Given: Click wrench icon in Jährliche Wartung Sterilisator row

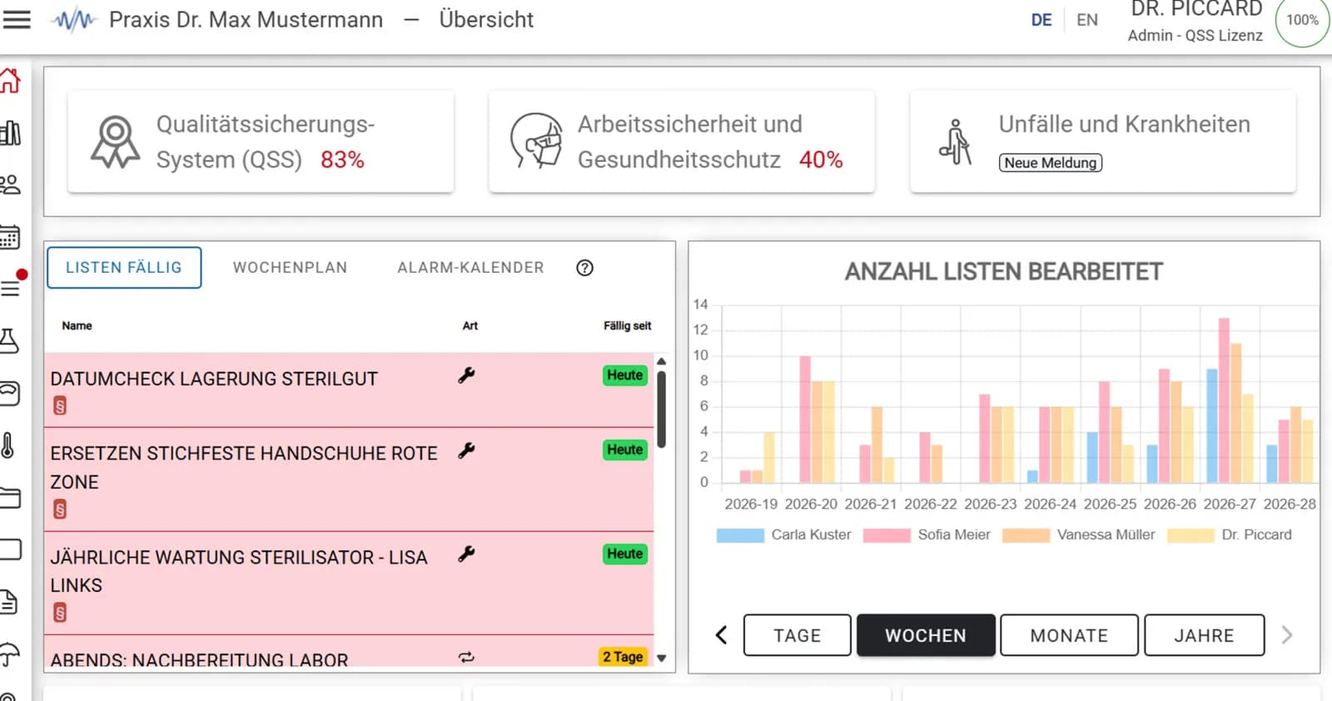Looking at the screenshot, I should point(466,554).
